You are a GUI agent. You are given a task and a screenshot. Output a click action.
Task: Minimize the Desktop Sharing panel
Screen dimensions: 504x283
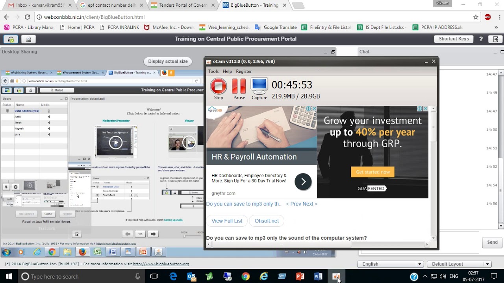click(x=326, y=52)
